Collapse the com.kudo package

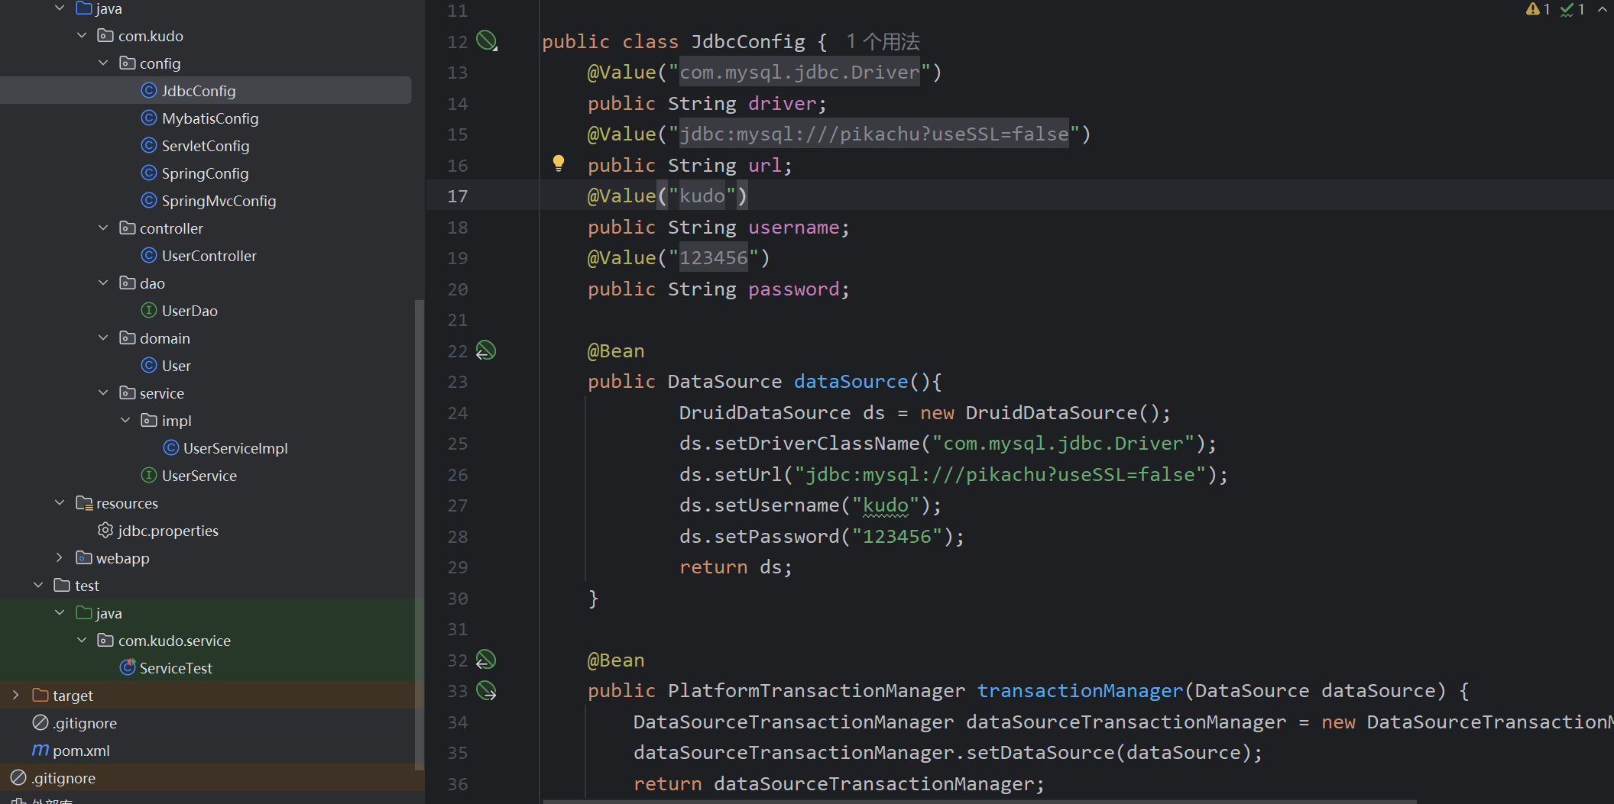[x=82, y=36]
